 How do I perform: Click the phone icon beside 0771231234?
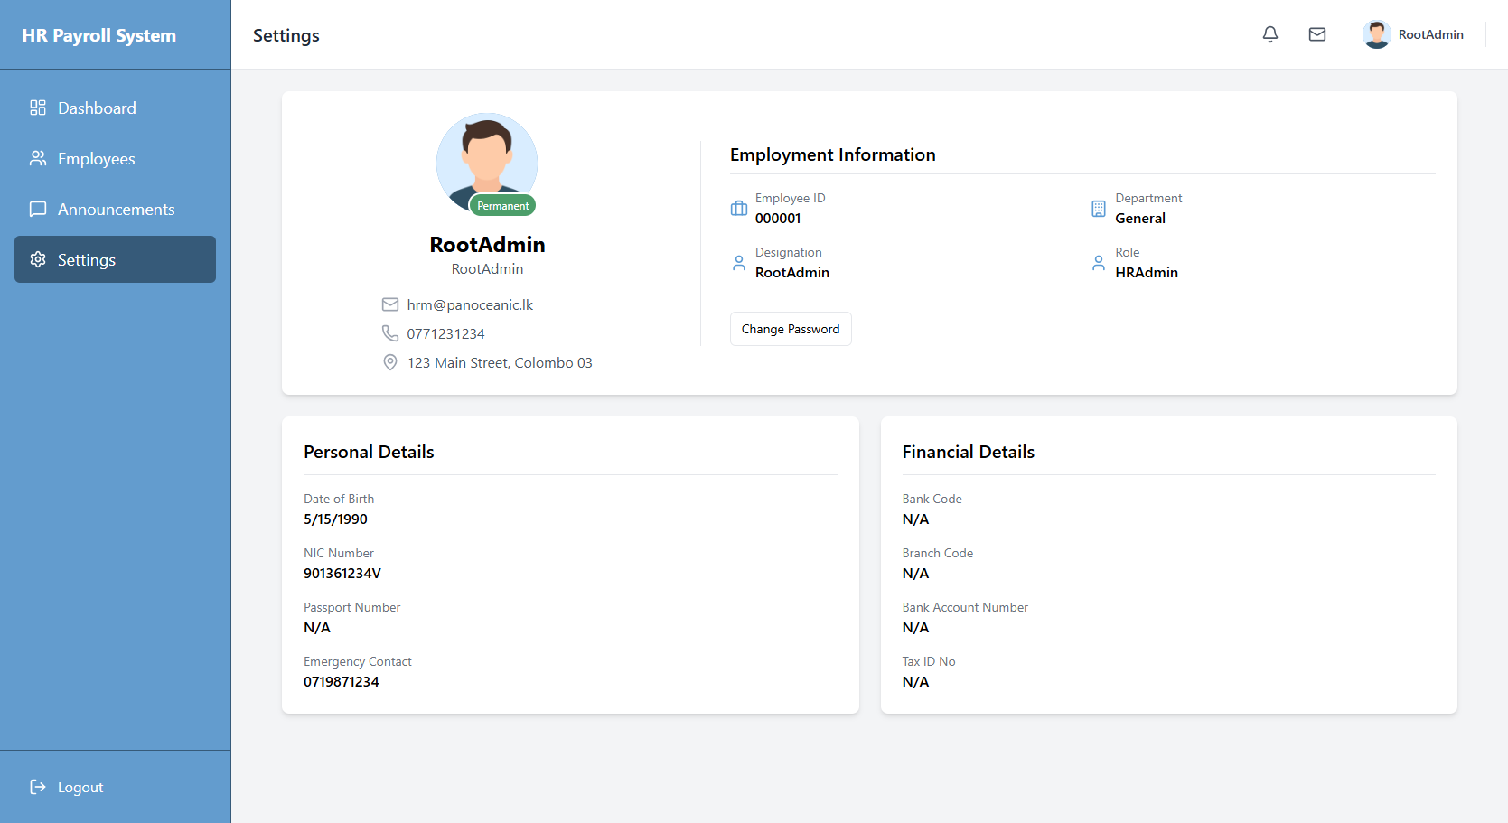coord(389,333)
